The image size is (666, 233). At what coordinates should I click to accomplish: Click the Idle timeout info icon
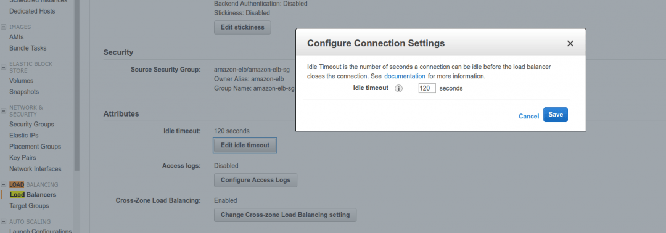pos(398,89)
